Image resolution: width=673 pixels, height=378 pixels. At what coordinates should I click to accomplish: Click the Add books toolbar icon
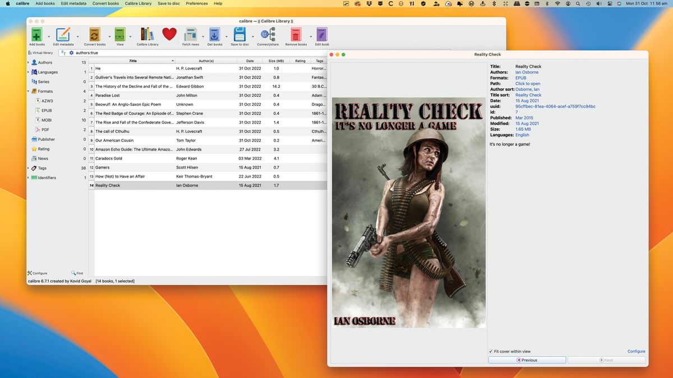pyautogui.click(x=36, y=35)
